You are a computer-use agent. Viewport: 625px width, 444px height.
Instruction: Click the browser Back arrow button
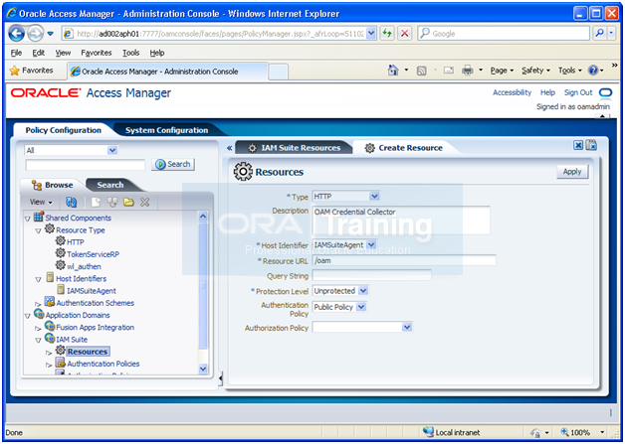pyautogui.click(x=16, y=34)
